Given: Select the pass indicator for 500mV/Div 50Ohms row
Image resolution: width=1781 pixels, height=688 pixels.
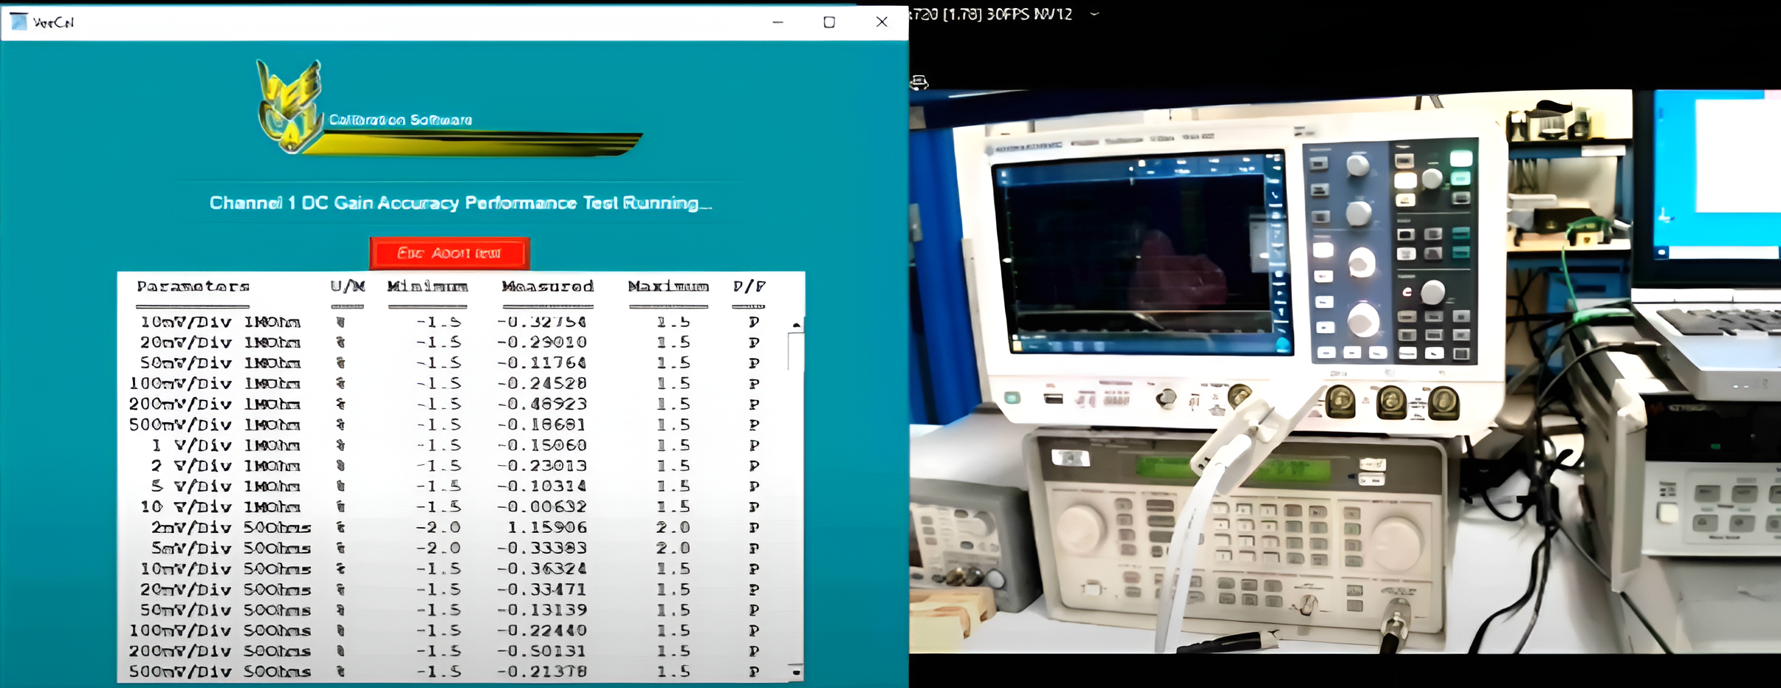Looking at the screenshot, I should tap(752, 671).
